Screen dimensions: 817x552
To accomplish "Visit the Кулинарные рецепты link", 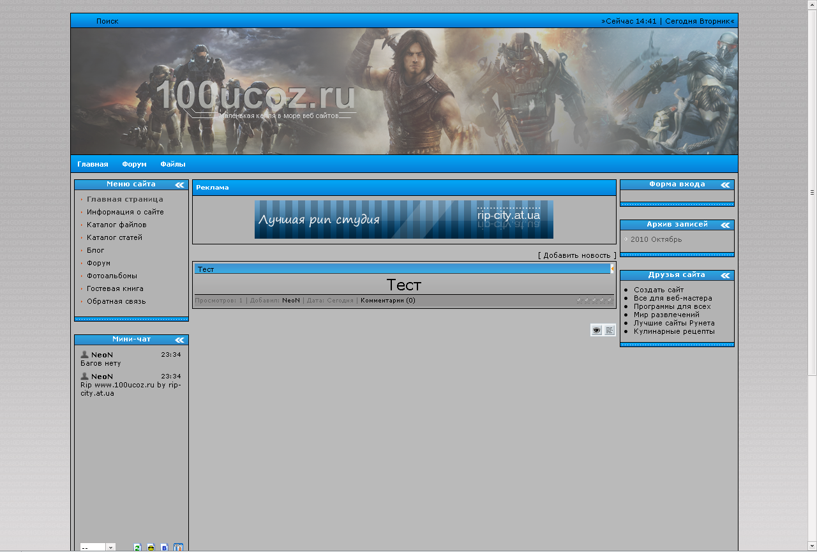I will [674, 331].
